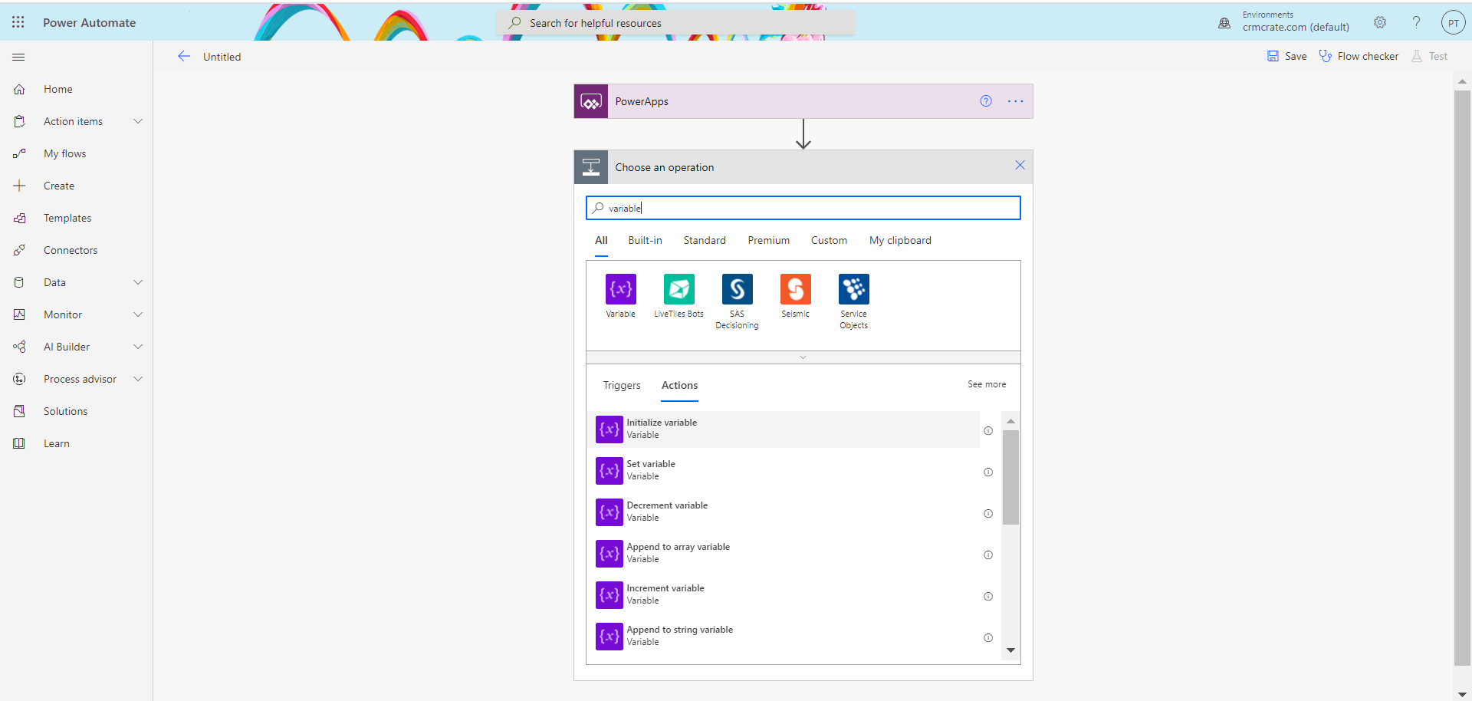
Task: Open the LiveTiles Bots connector
Action: pos(678,289)
